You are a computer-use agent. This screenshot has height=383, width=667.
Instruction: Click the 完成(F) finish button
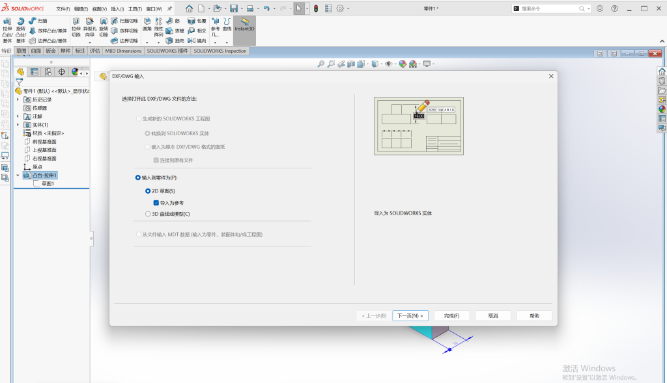click(x=451, y=316)
